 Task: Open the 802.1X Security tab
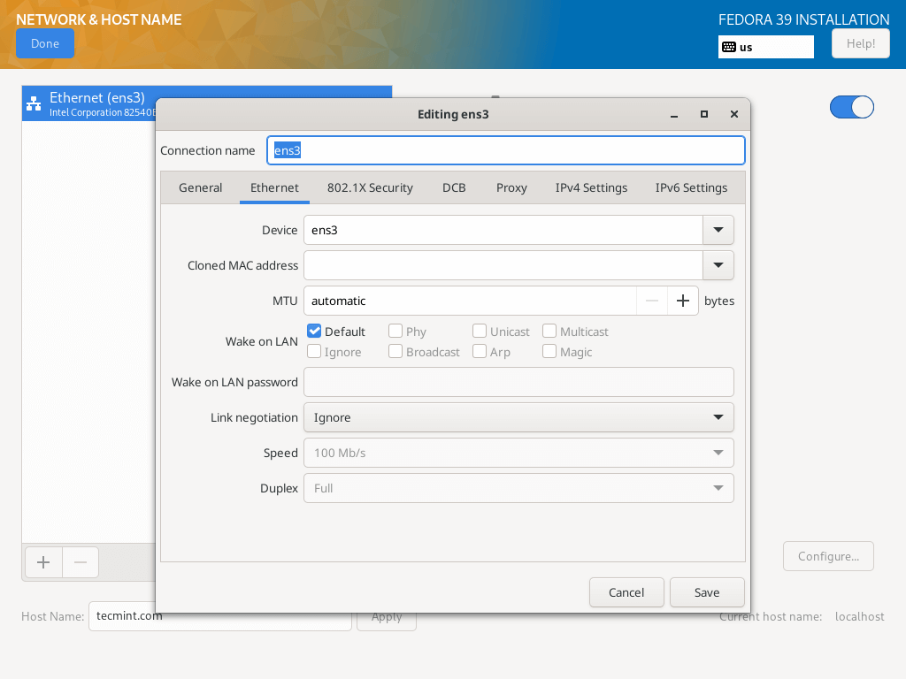click(x=370, y=187)
